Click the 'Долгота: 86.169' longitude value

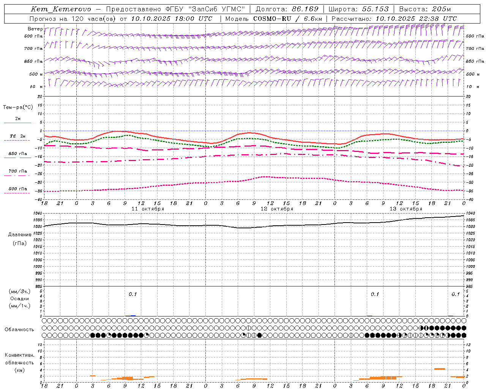tap(287, 9)
